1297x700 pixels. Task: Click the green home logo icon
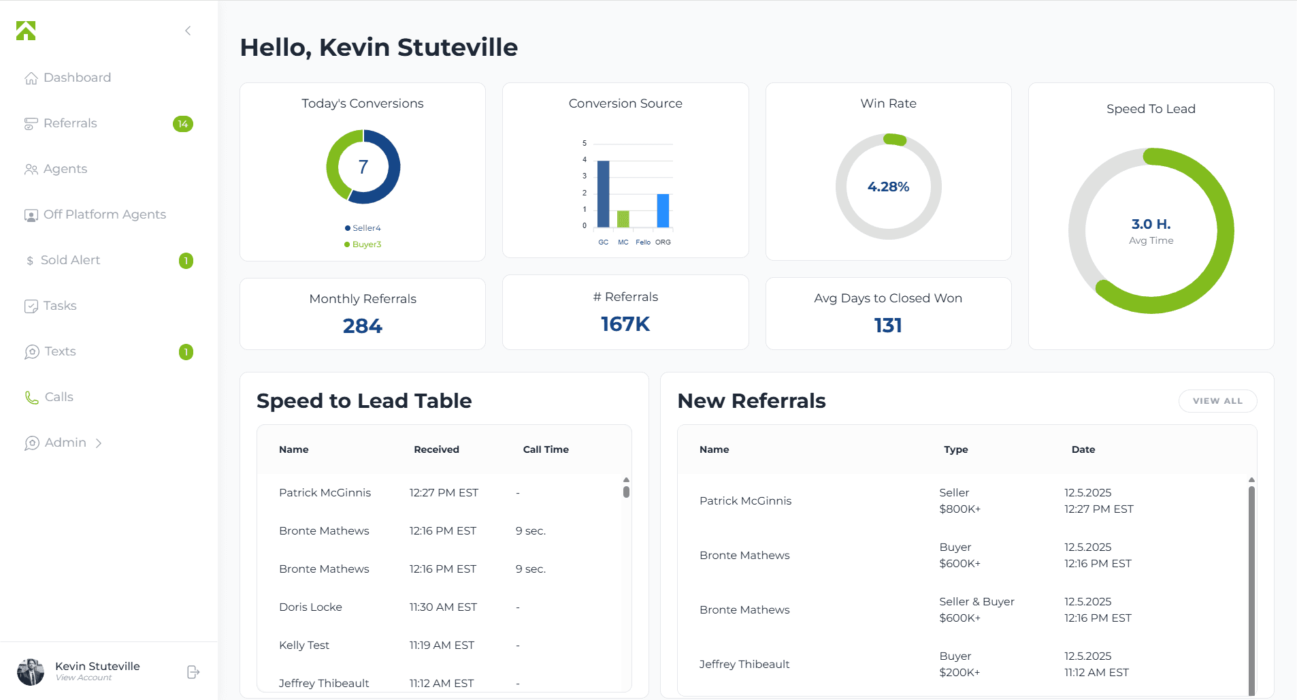coord(26,31)
